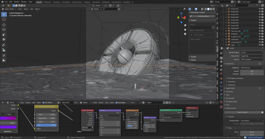Select the Annotate pencil tool
This screenshot has width=265, height=139.
click(x=4, y=45)
